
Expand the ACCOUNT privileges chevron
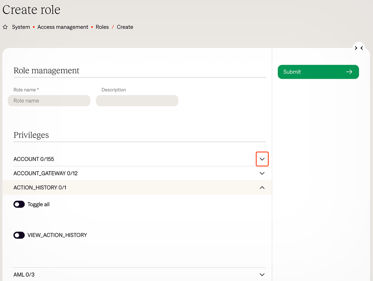click(x=262, y=159)
